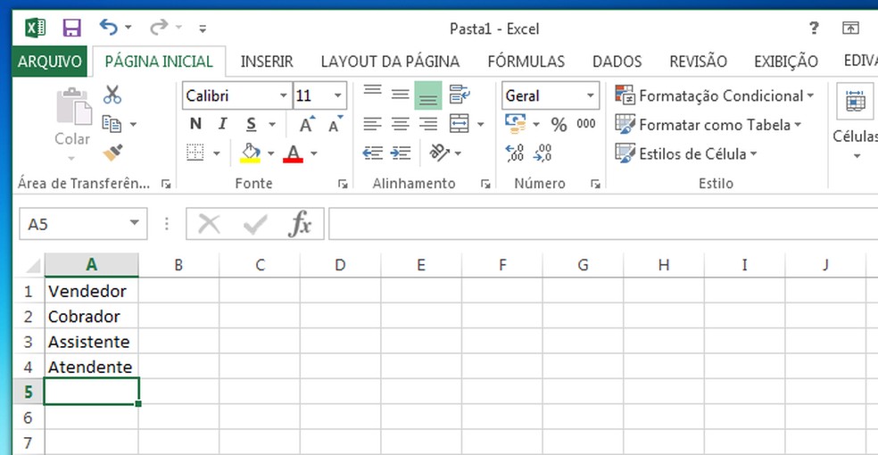Open Formatação Condicional menu

click(715, 95)
